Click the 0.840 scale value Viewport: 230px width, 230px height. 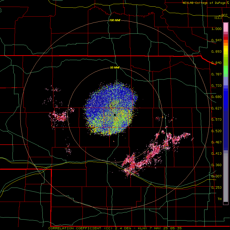tap(216, 63)
